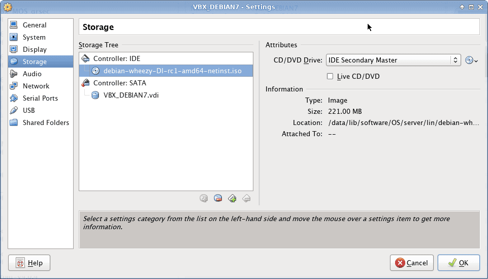
Task: Open the CD/DVD Drive port dropdown
Action: point(393,60)
